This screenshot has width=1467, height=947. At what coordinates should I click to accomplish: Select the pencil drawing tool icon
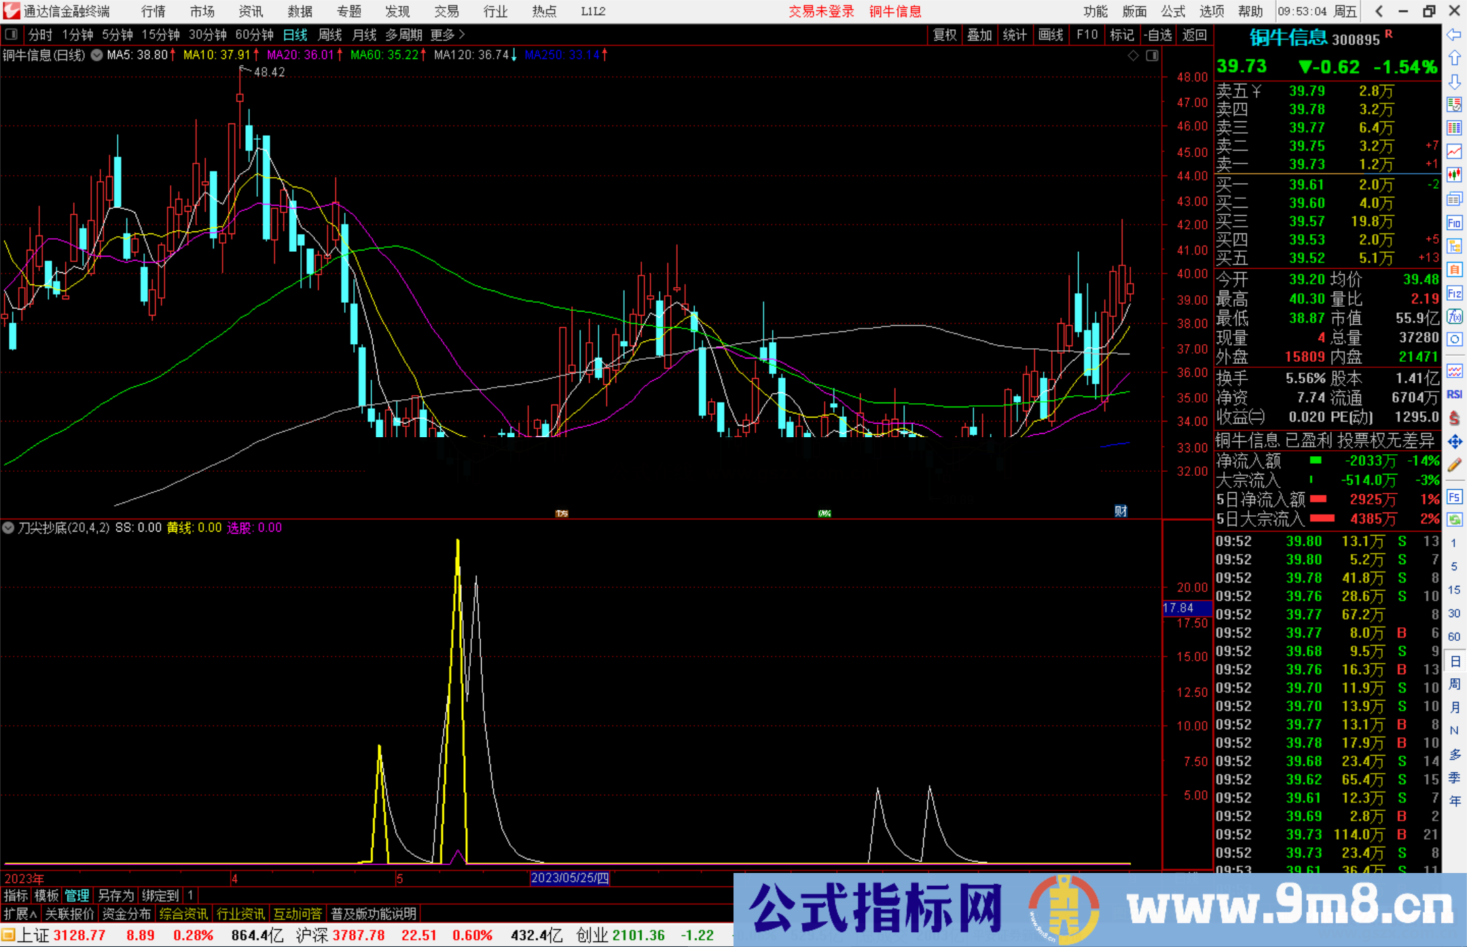(1455, 463)
